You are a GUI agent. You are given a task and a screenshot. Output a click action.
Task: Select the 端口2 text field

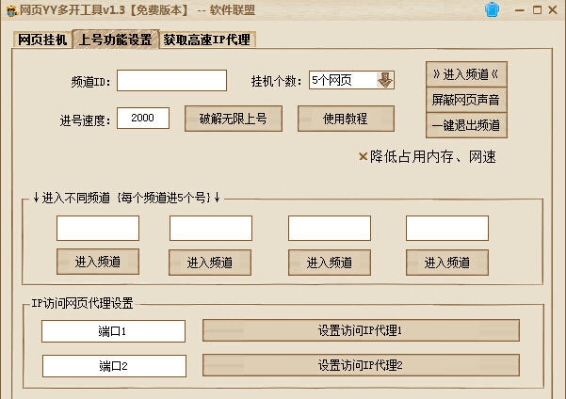113,365
